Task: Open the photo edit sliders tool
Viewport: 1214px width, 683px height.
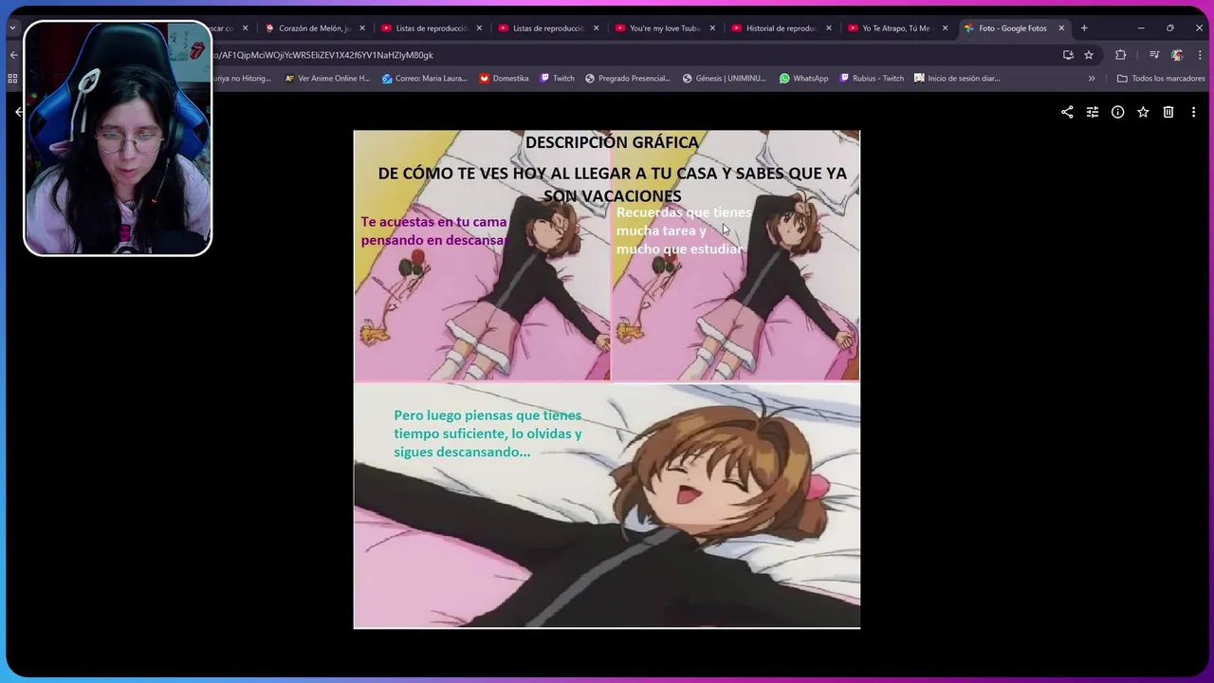Action: [1093, 112]
